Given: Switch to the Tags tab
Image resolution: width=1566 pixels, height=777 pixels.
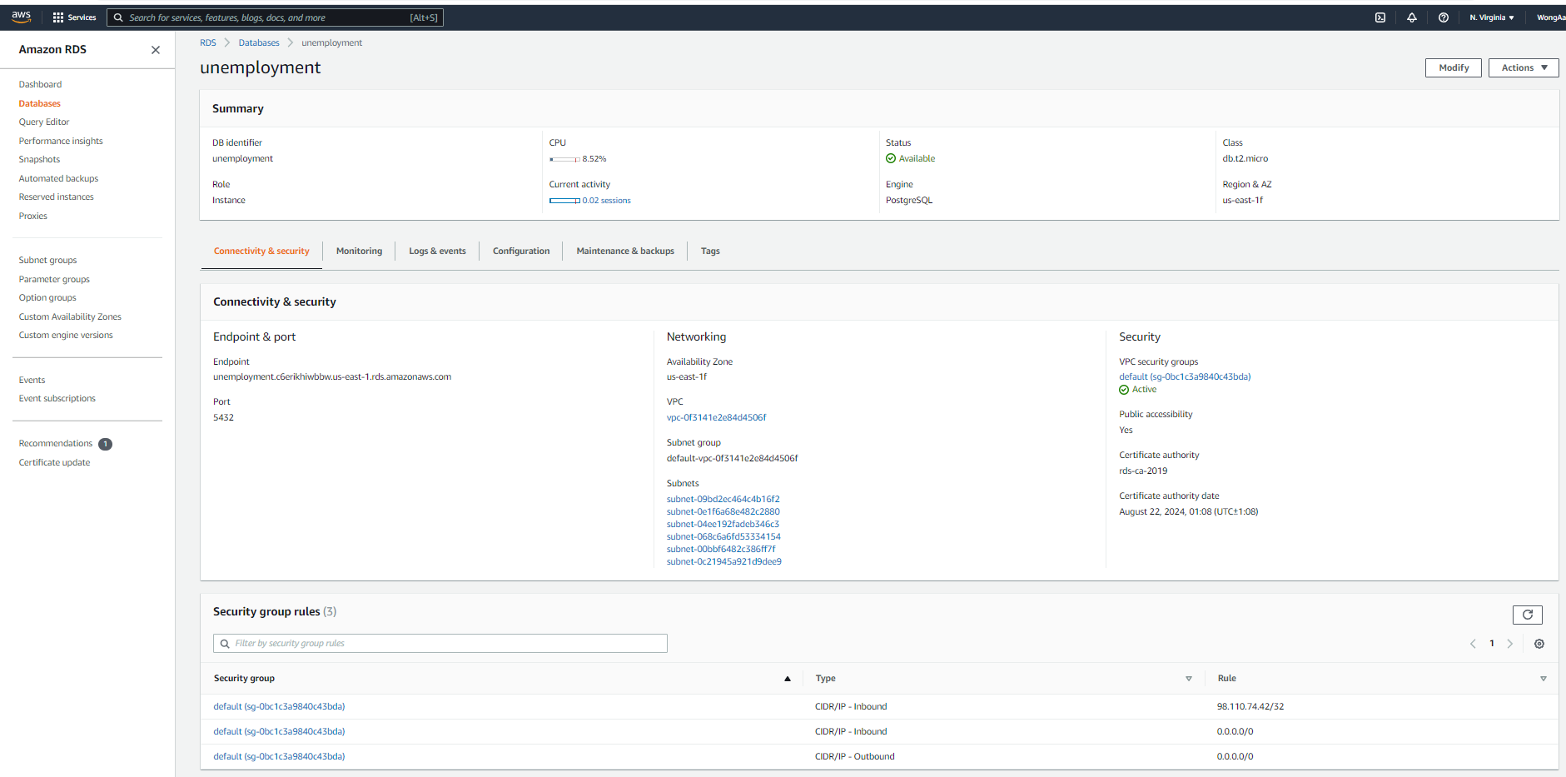Looking at the screenshot, I should click(x=710, y=251).
